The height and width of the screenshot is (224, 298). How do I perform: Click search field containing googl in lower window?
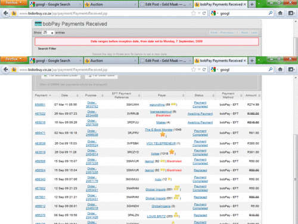pos(243,69)
